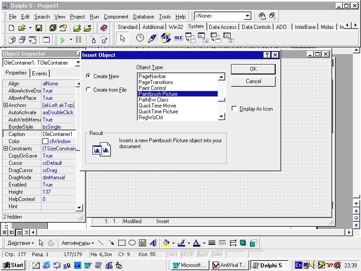Switch to Microsoft Word taskbar button

(190, 265)
